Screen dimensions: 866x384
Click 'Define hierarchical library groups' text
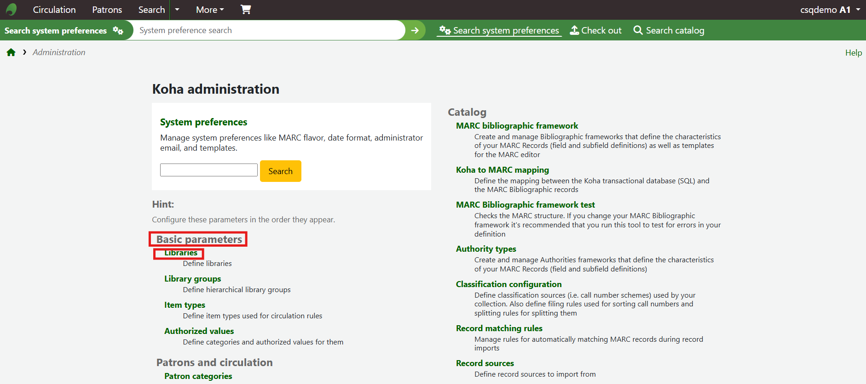coord(237,290)
